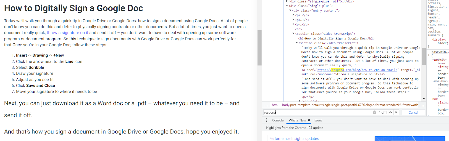Collapse the div class="single-plus" node

287,6
